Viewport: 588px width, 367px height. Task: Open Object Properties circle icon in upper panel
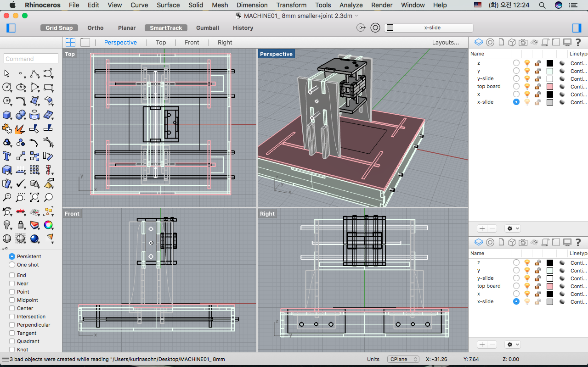(490, 42)
